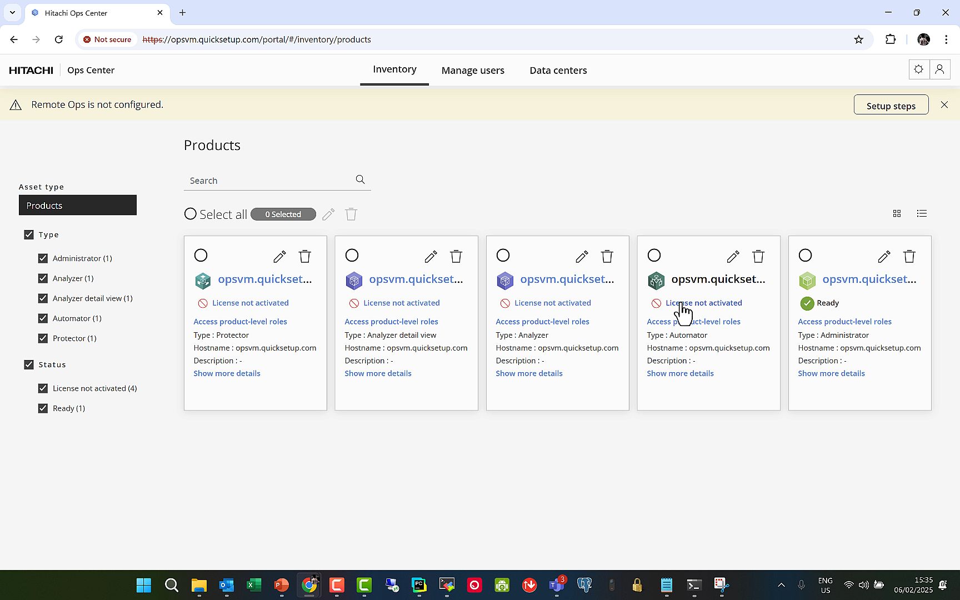
Task: Open the user profile icon
Action: click(940, 69)
